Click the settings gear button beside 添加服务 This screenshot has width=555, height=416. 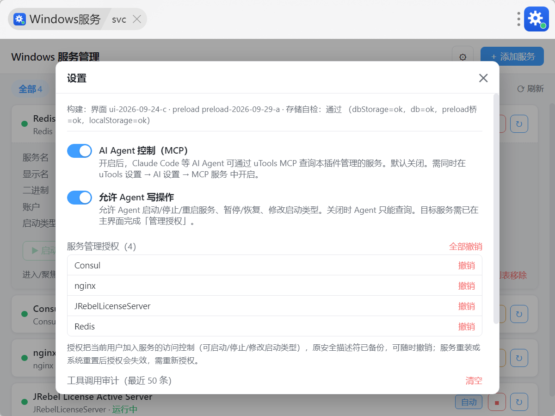click(x=462, y=56)
